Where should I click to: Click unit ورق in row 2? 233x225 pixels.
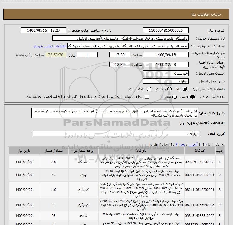pyautogui.click(x=83, y=175)
